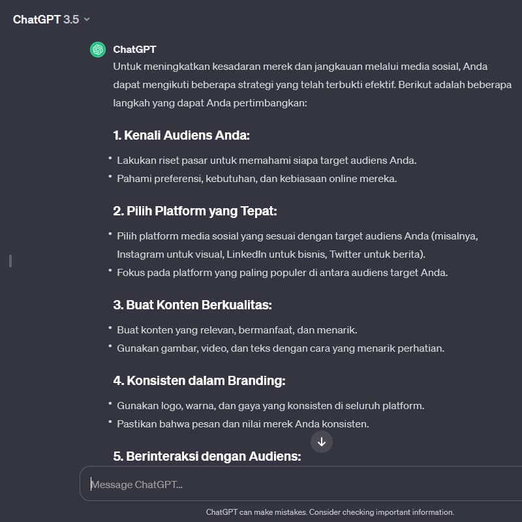Click the bullet starting "Lakukan riset pasar"

point(266,160)
